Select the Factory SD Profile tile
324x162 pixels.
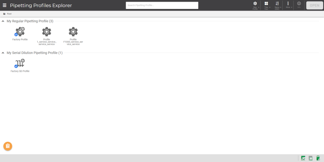pos(20,66)
